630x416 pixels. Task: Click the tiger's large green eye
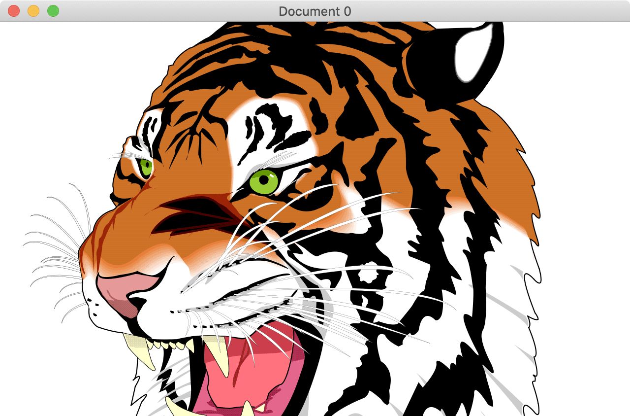[x=264, y=182]
